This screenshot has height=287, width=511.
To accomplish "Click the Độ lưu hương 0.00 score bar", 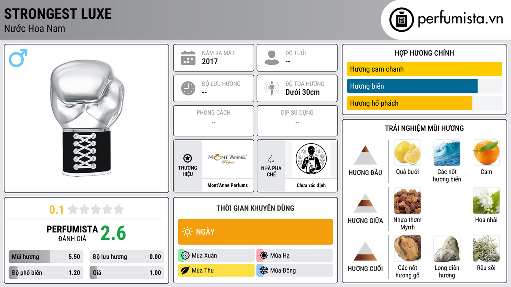I will pos(127,257).
